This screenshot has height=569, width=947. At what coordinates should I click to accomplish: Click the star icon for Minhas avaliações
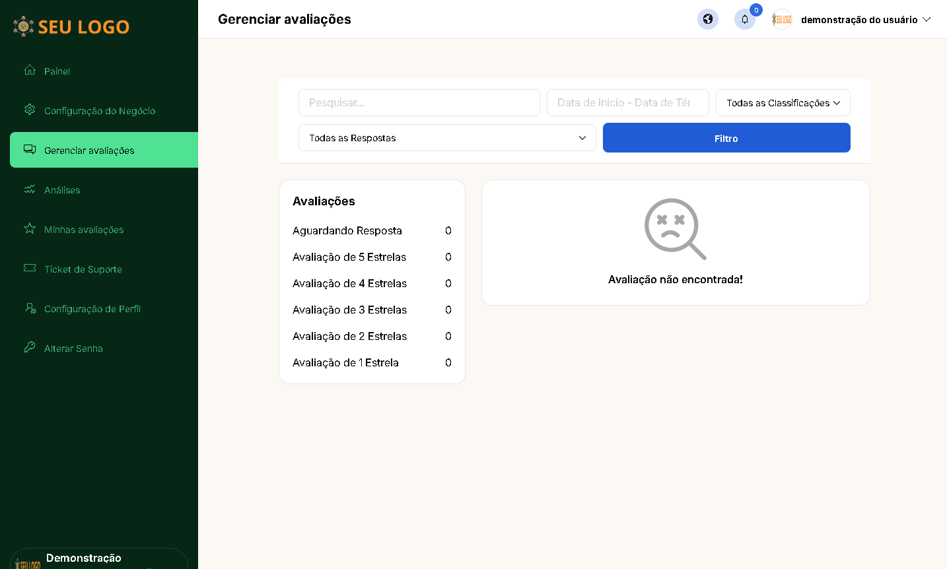point(30,228)
